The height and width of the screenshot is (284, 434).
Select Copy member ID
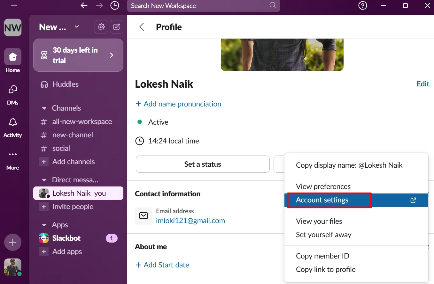(356, 256)
